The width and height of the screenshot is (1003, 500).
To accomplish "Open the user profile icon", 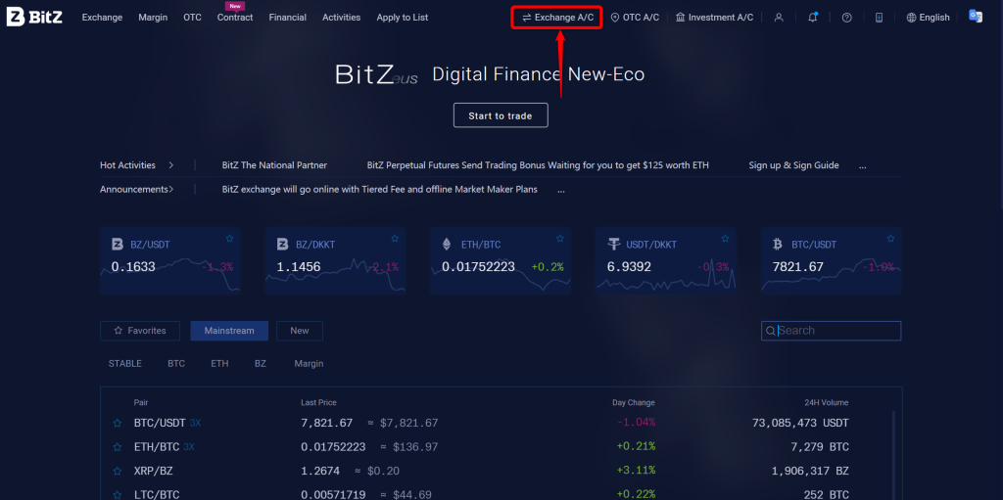I will [779, 18].
